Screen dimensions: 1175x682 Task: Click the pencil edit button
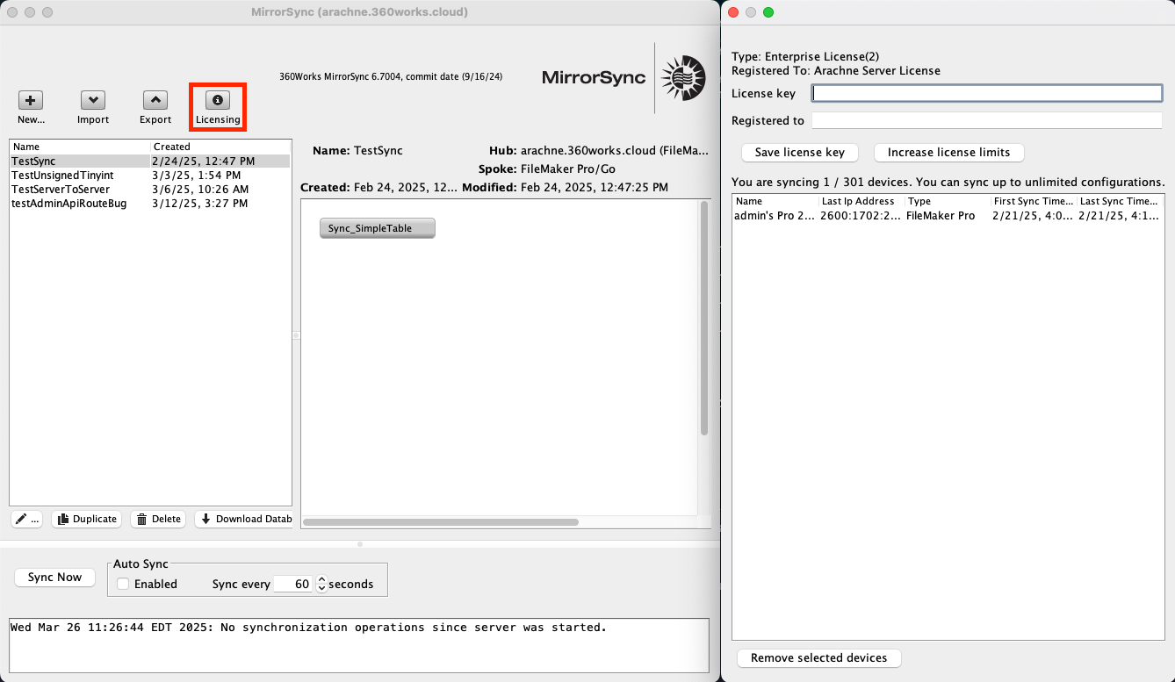27,519
